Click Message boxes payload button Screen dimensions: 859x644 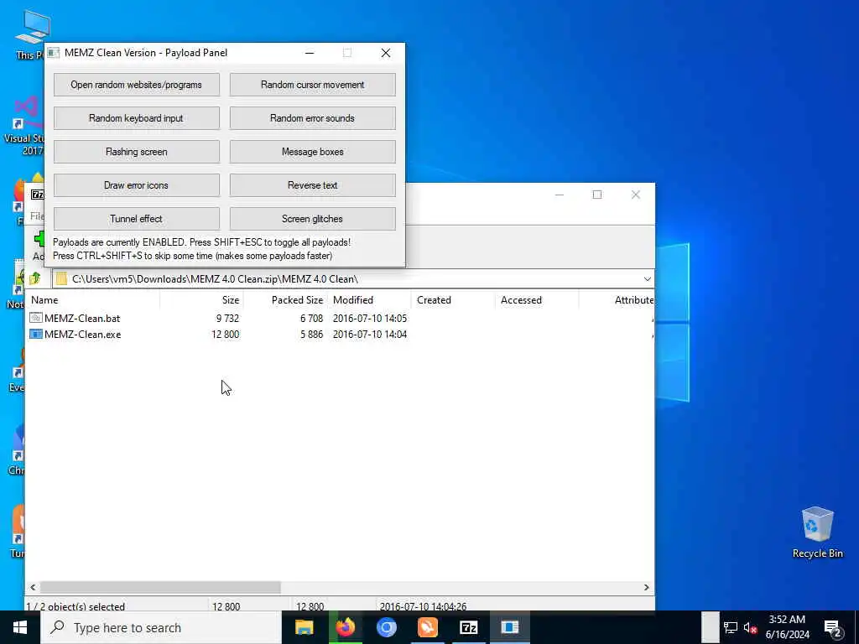coord(312,152)
